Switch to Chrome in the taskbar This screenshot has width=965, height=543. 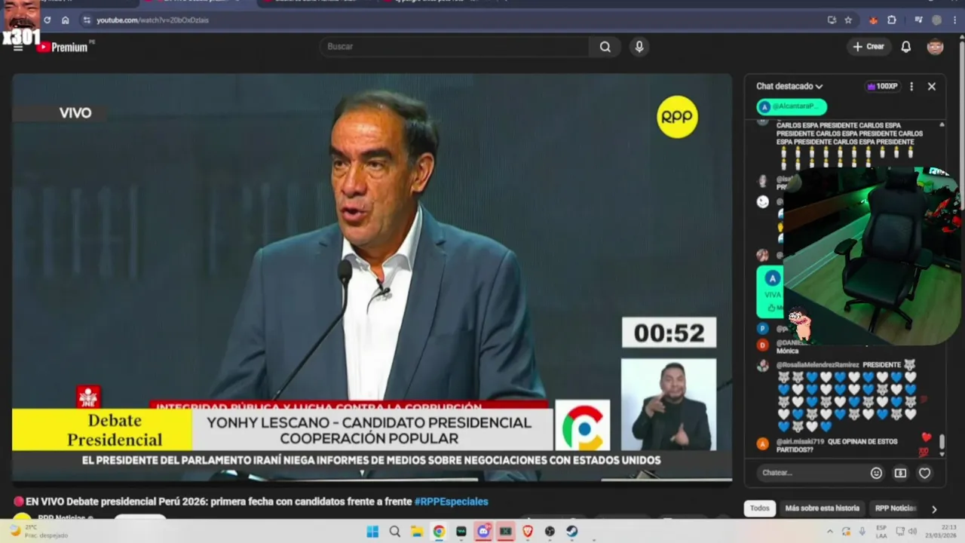coord(439,532)
